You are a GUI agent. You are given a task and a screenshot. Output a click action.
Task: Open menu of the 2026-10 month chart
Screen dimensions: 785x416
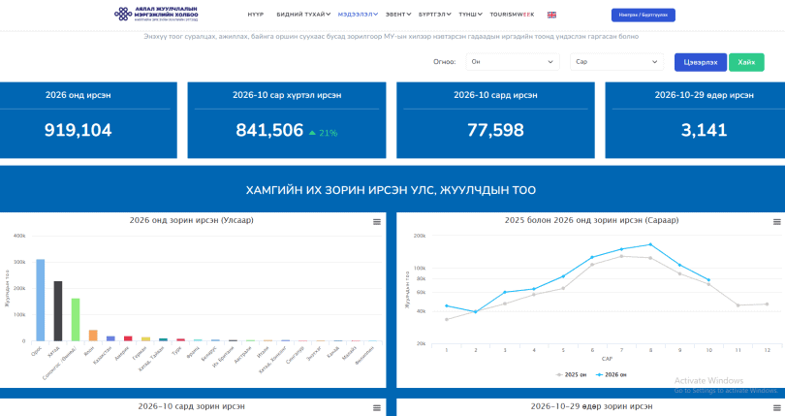[x=377, y=408]
